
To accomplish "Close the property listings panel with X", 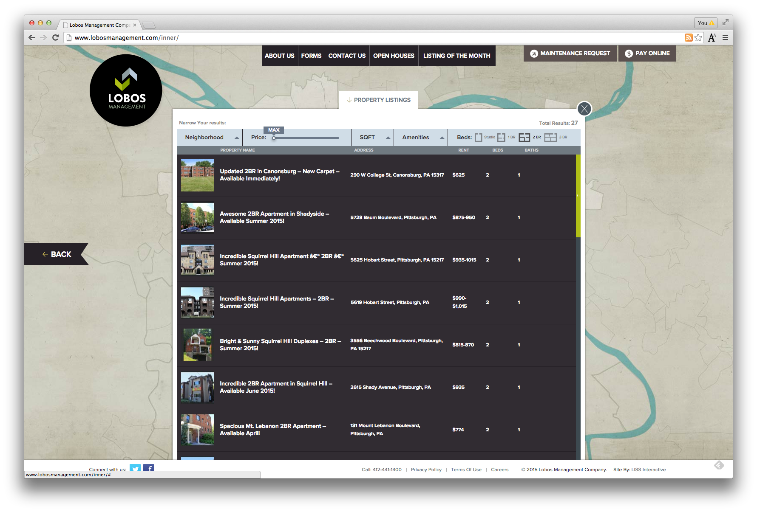I will (584, 109).
